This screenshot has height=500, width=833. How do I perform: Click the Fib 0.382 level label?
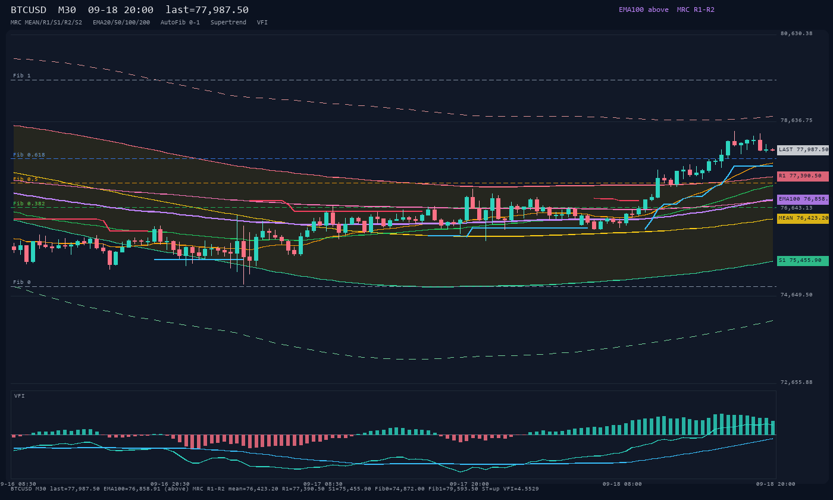(x=29, y=204)
